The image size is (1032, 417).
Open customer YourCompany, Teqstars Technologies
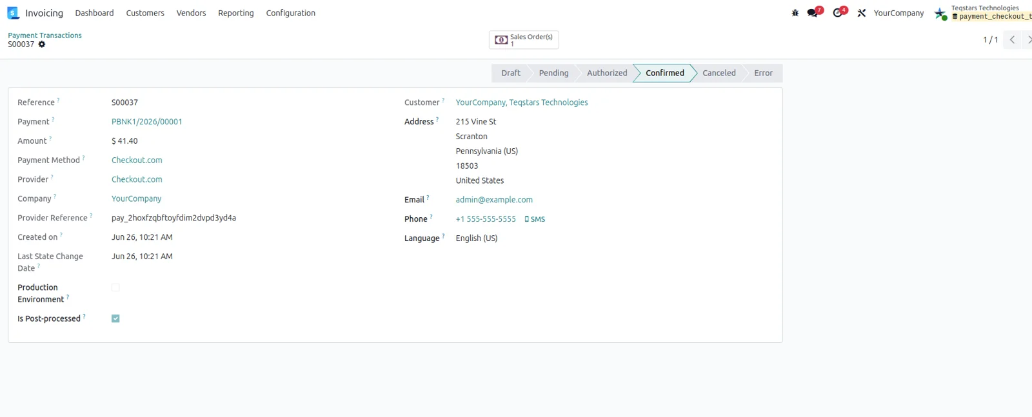pyautogui.click(x=522, y=102)
